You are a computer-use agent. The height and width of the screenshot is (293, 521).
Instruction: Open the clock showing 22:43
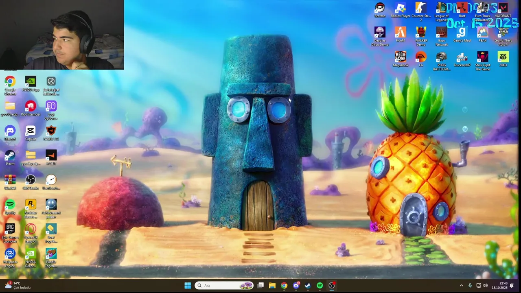tap(499, 285)
